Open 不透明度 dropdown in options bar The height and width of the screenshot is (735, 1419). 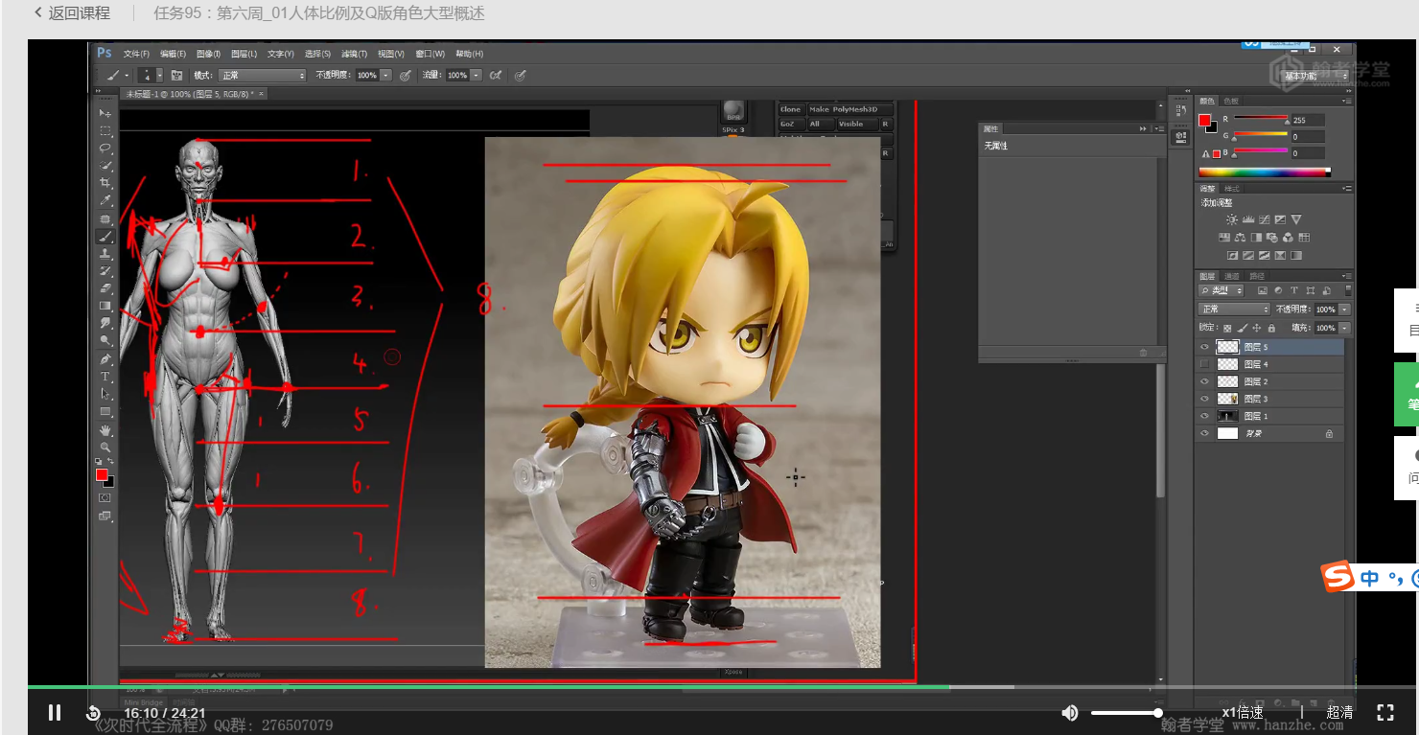[x=385, y=75]
